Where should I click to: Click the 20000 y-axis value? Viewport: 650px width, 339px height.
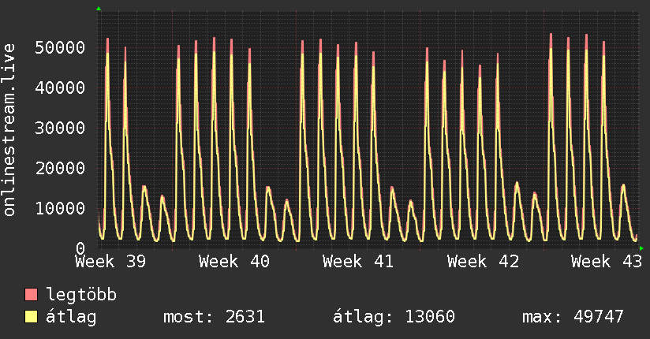click(60, 168)
